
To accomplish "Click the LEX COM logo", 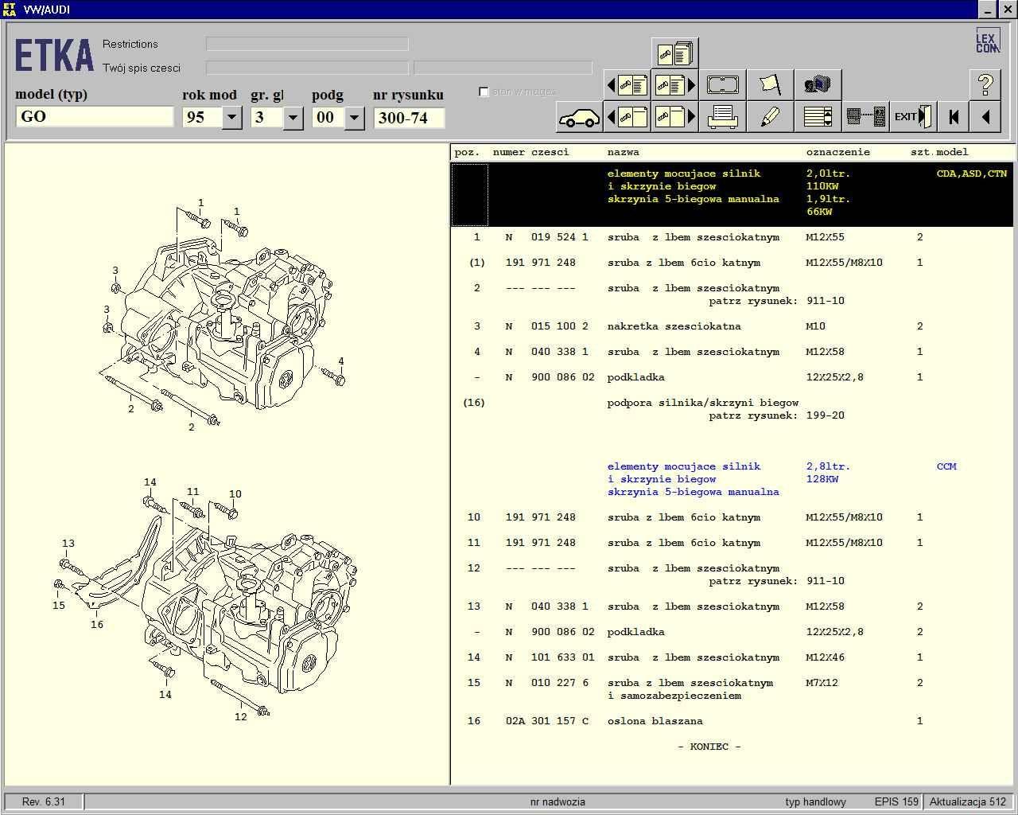I will click(x=987, y=41).
